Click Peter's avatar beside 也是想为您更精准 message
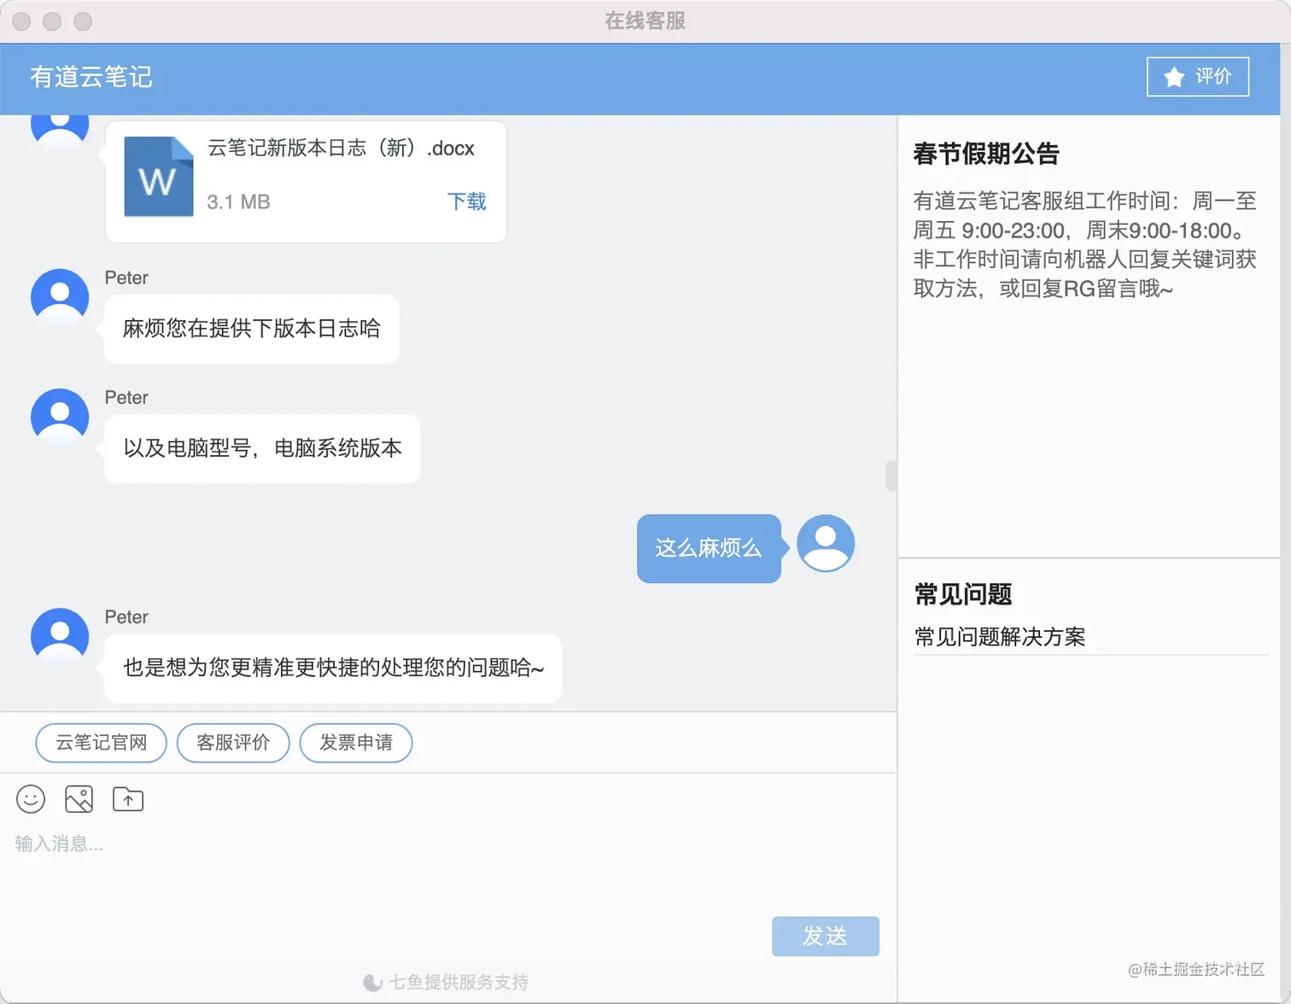This screenshot has width=1291, height=1004. (x=60, y=636)
